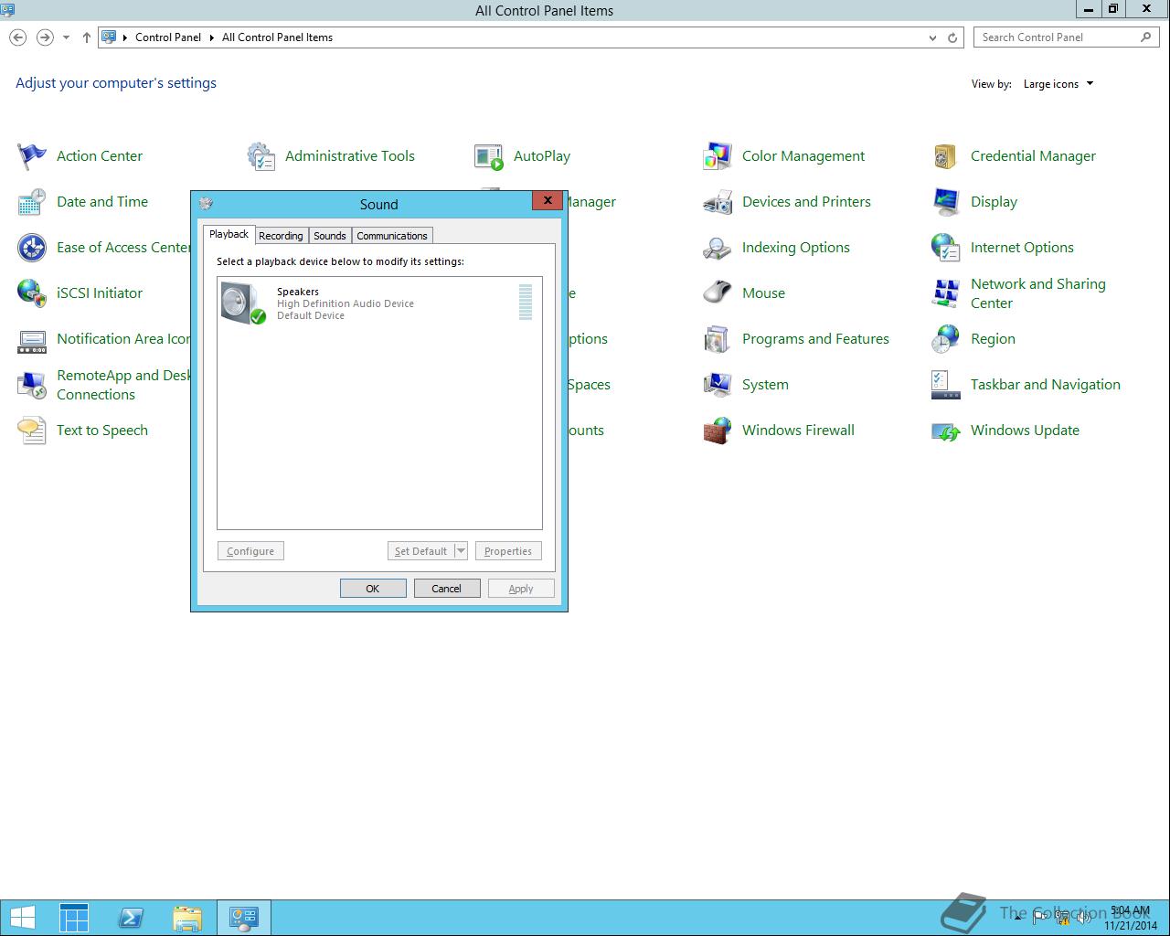Launch Server Manager from the taskbar

click(x=74, y=918)
